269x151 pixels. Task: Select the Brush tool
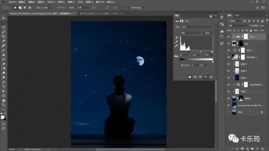pyautogui.click(x=3, y=50)
